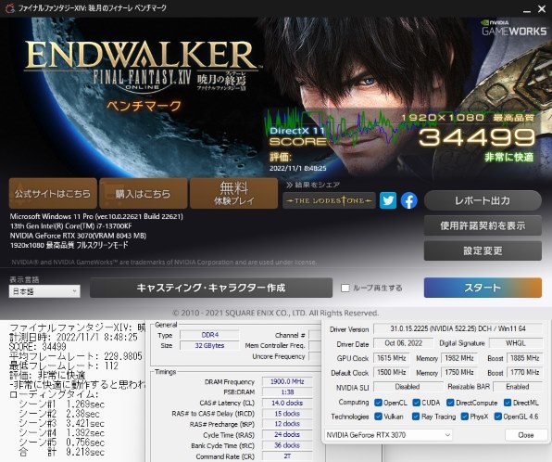The width and height of the screenshot is (552, 462).
Task: Click CPU-Z memory Type DDR4 value
Action: click(x=210, y=335)
